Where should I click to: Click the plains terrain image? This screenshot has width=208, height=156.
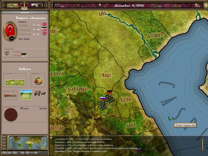click(x=15, y=83)
